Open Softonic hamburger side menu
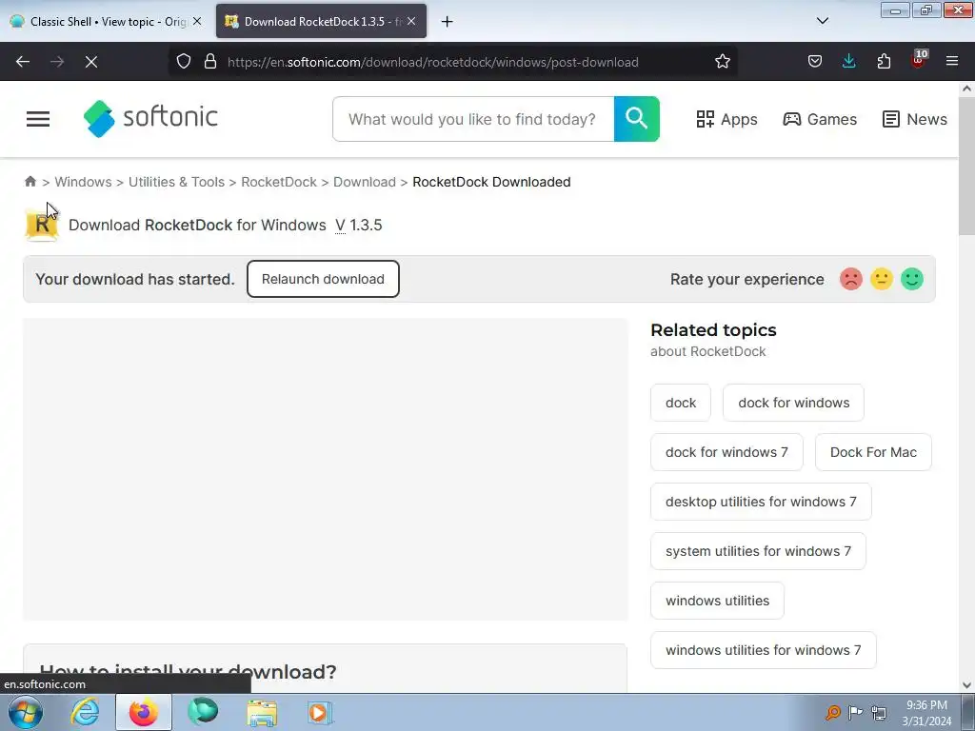Screen dimensions: 975x731 click(38, 119)
